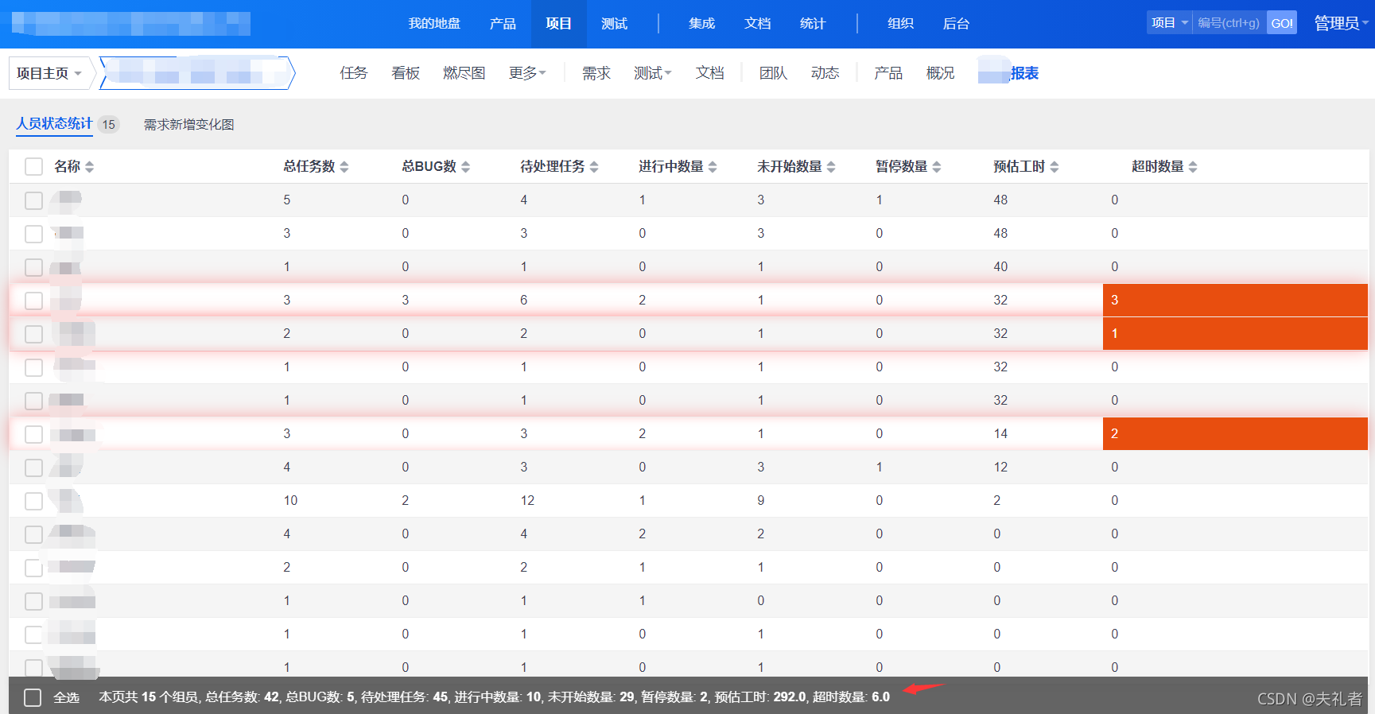Open 文档 project tab
The image size is (1375, 714).
tap(710, 73)
